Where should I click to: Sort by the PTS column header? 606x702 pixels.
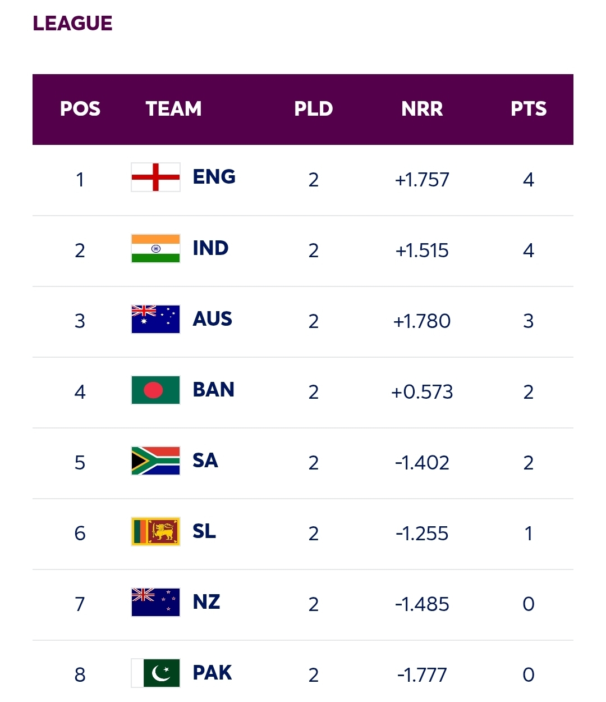529,109
